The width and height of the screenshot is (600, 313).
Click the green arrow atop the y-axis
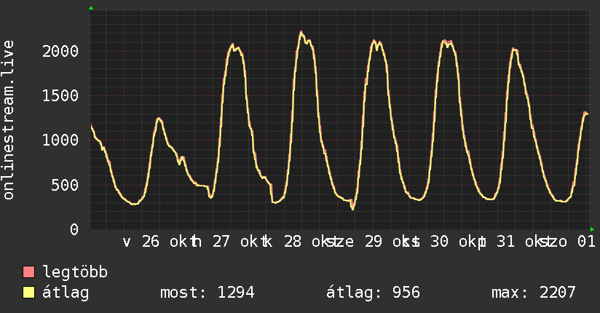(x=91, y=8)
